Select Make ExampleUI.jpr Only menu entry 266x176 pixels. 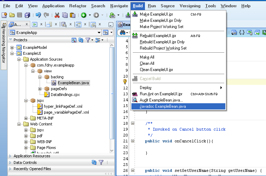(x=161, y=20)
